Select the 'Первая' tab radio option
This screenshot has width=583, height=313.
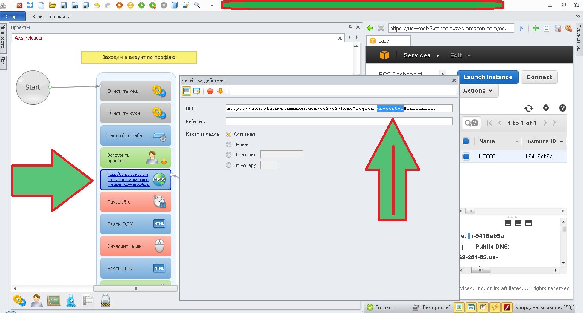point(229,144)
